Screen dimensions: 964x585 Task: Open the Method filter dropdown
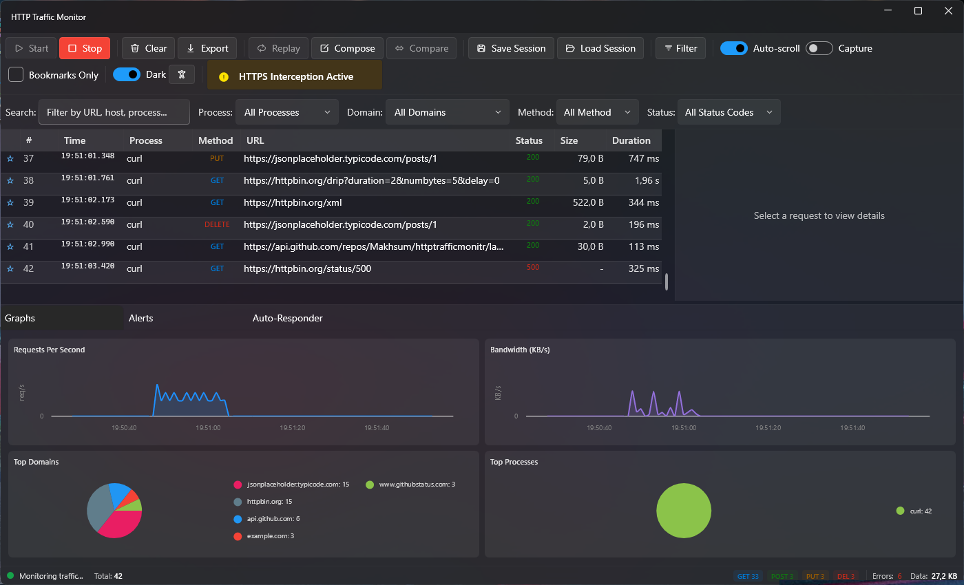[598, 112]
